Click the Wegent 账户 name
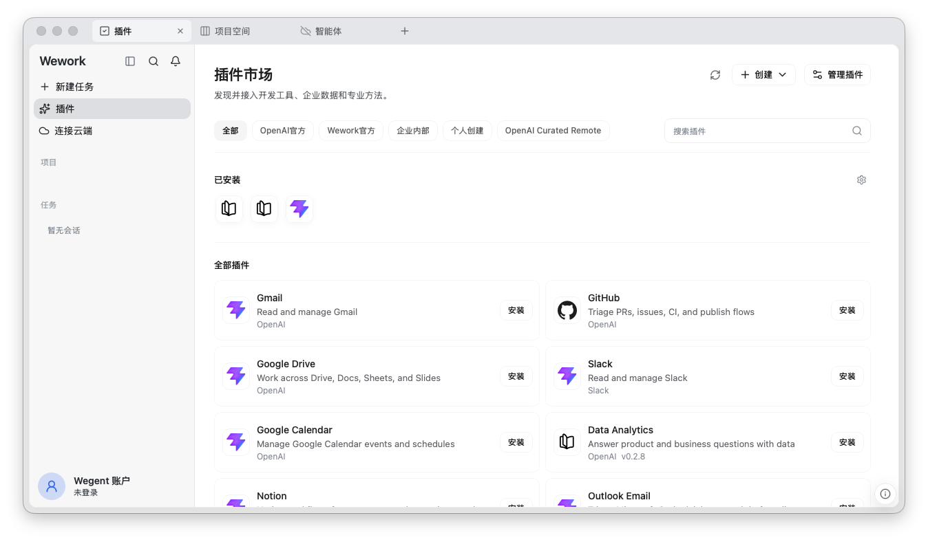The height and width of the screenshot is (542, 928). tap(102, 481)
